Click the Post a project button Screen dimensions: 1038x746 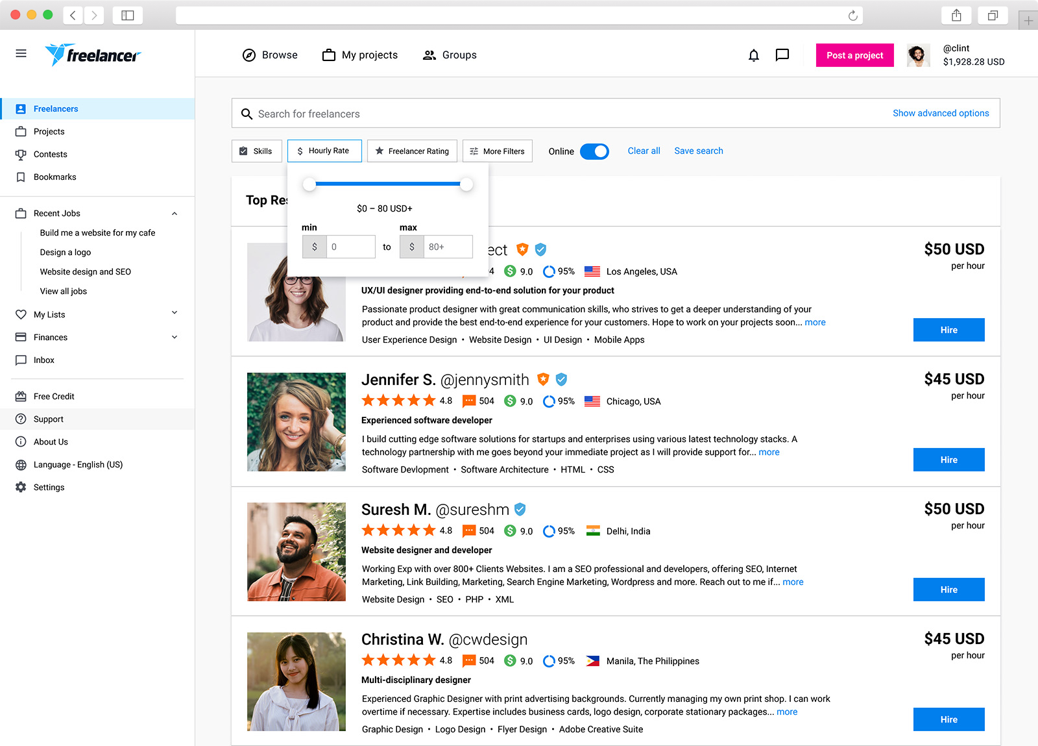click(854, 55)
